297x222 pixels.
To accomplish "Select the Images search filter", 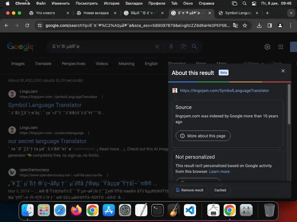I will (x=18, y=64).
